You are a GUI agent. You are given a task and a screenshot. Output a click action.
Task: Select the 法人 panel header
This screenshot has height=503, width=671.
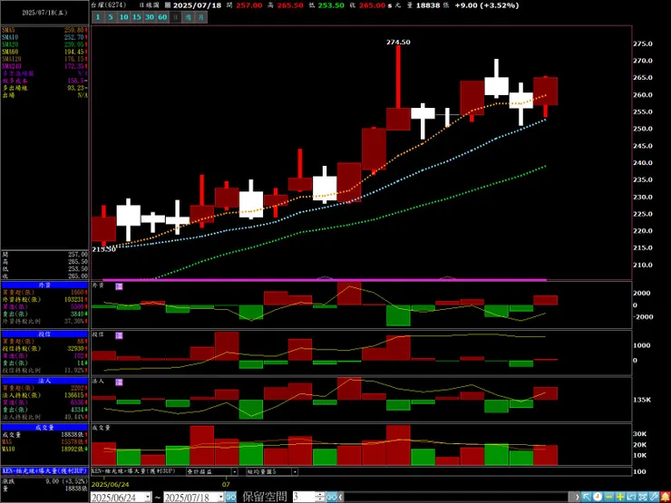(x=44, y=381)
